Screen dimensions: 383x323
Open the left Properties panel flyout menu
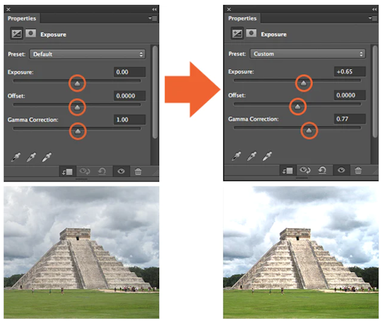click(153, 18)
